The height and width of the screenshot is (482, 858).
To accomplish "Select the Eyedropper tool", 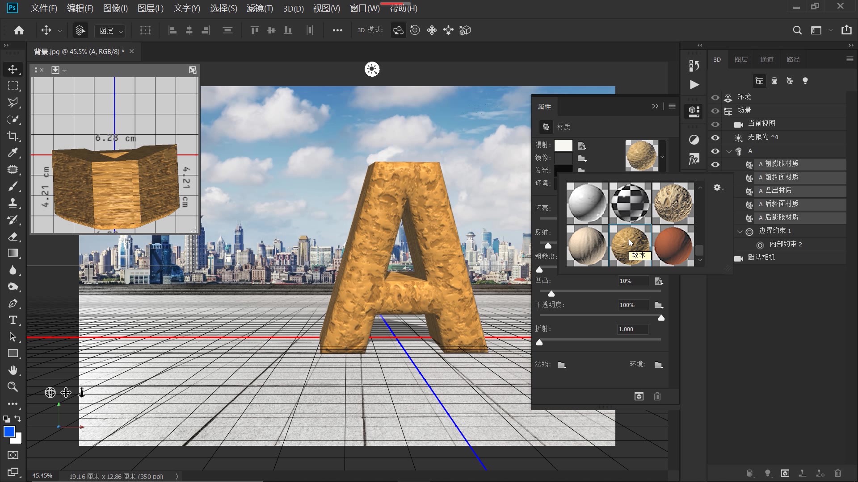I will tap(13, 153).
